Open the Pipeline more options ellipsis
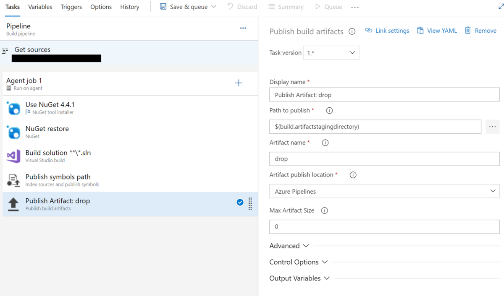504x296 pixels. (243, 28)
